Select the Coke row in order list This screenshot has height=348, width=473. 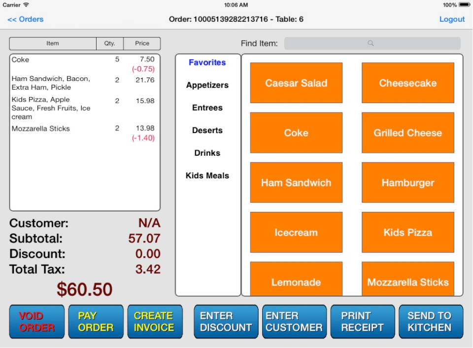click(85, 64)
